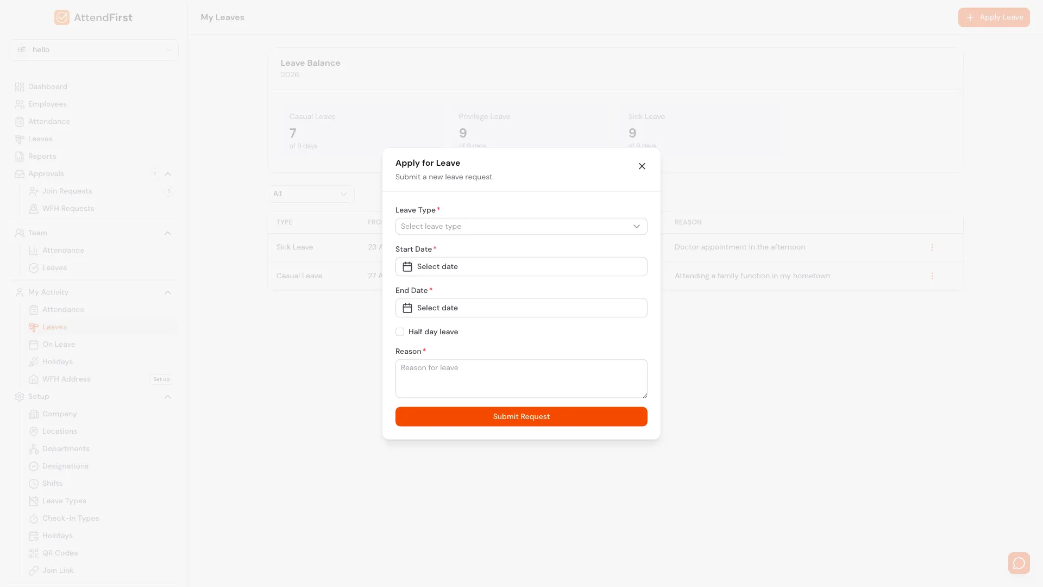Image resolution: width=1043 pixels, height=587 pixels.
Task: Click the Join Link chain icon
Action: 34,571
